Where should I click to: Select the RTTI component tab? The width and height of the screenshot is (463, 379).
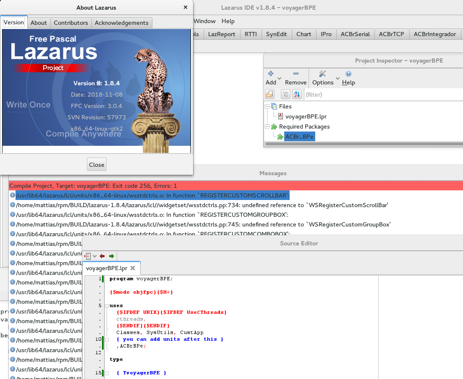251,34
